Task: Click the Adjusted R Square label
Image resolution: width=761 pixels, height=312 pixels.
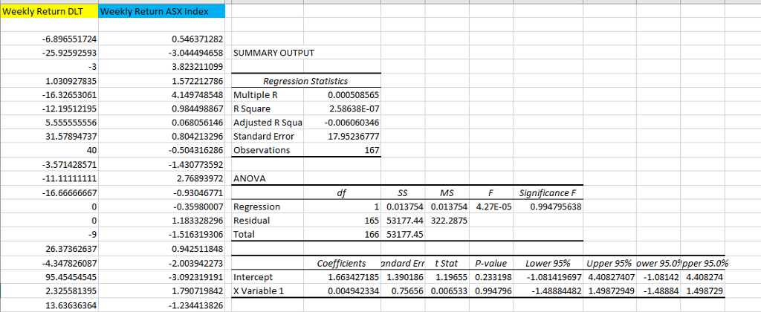Action: (x=268, y=123)
